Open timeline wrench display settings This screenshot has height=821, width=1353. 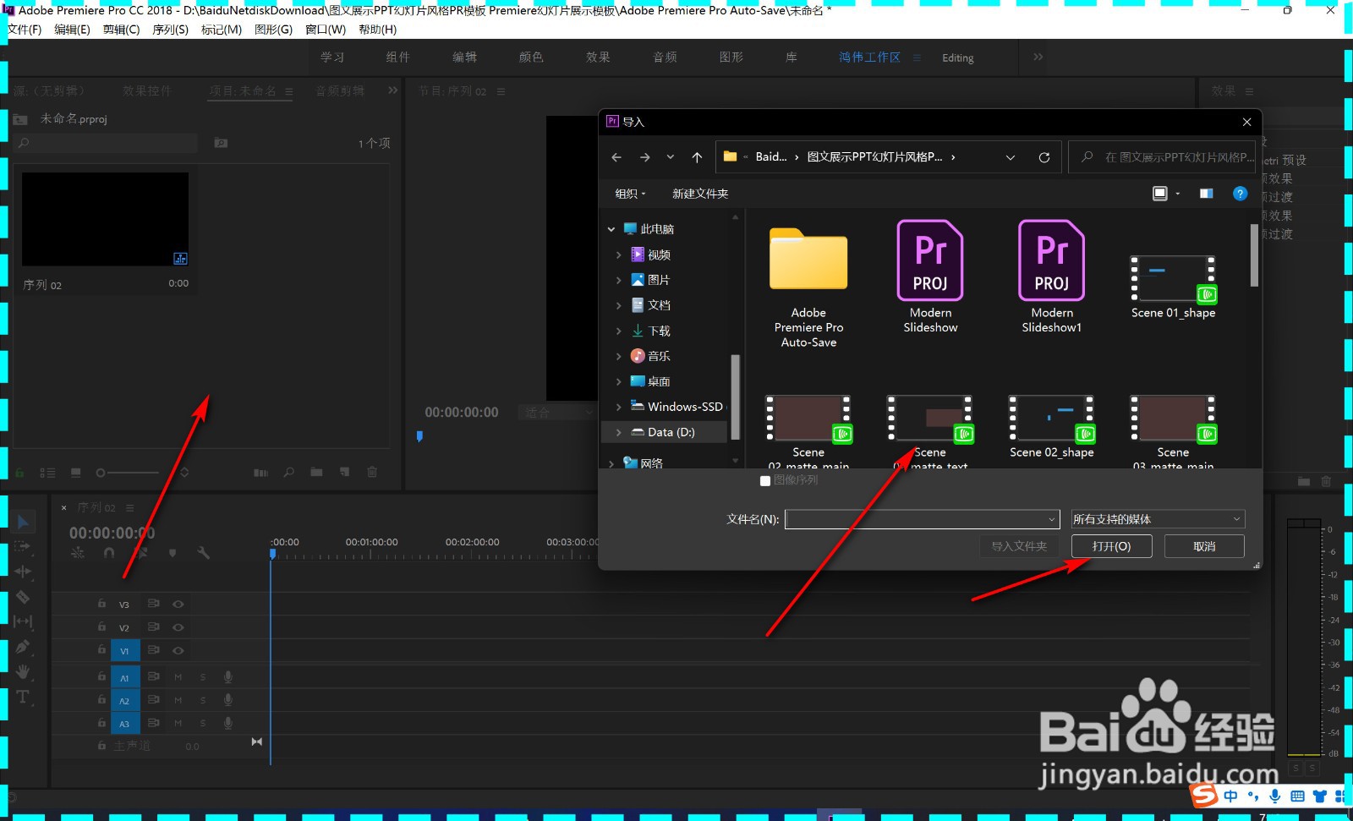point(203,553)
